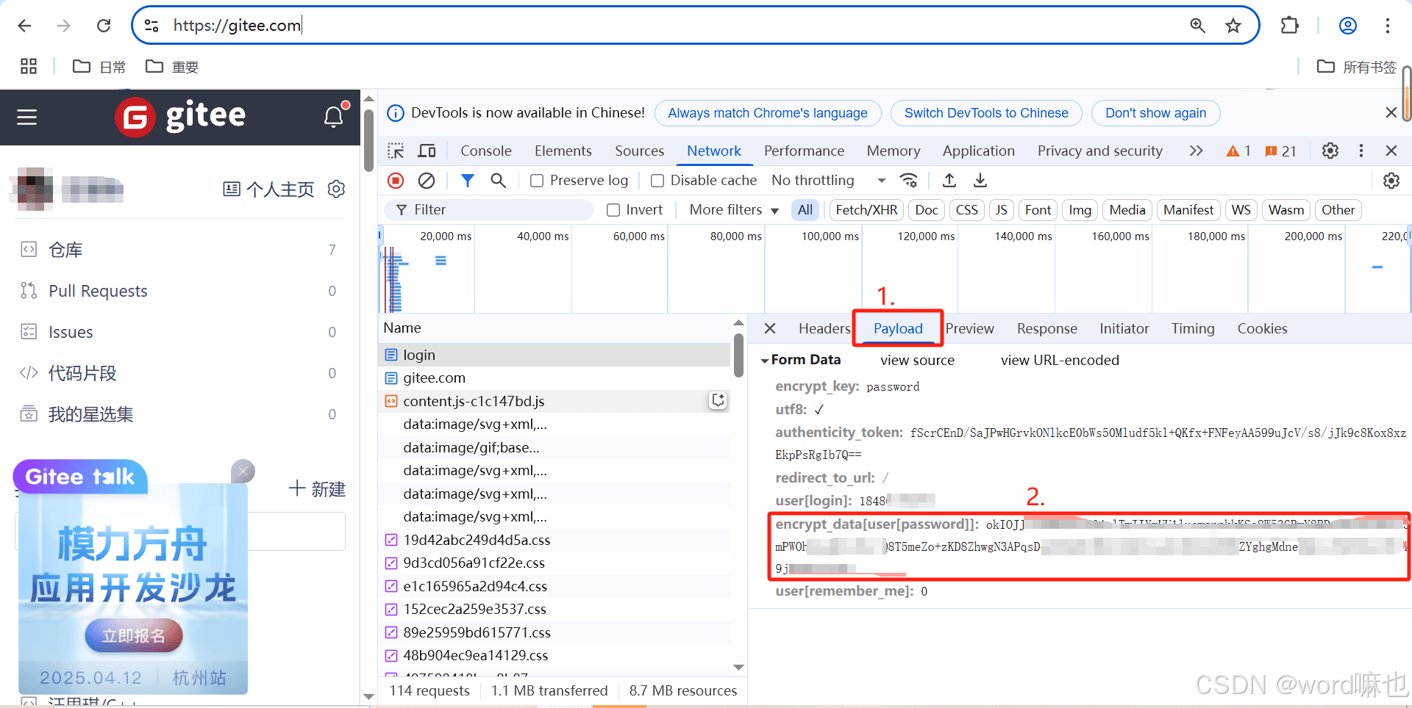Open Pull Requests in sidebar
Viewport: 1412px width, 708px height.
pyautogui.click(x=98, y=291)
